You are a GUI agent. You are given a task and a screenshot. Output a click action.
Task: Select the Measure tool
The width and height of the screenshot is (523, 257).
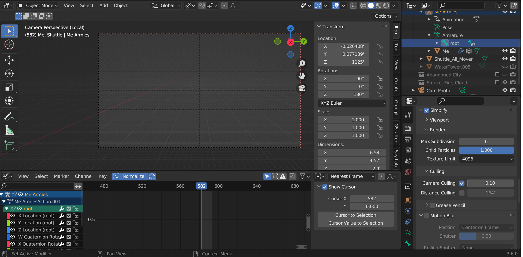[10, 130]
